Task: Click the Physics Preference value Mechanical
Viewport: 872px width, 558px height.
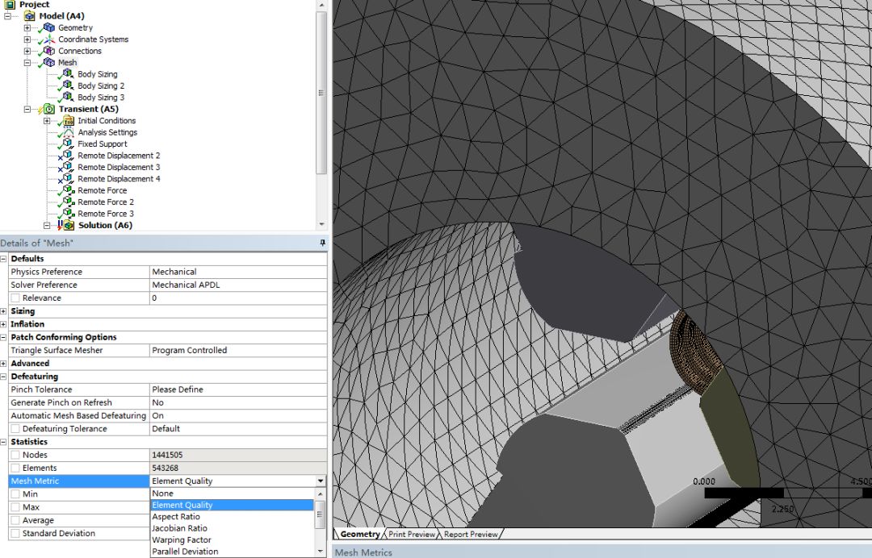Action: click(x=238, y=272)
